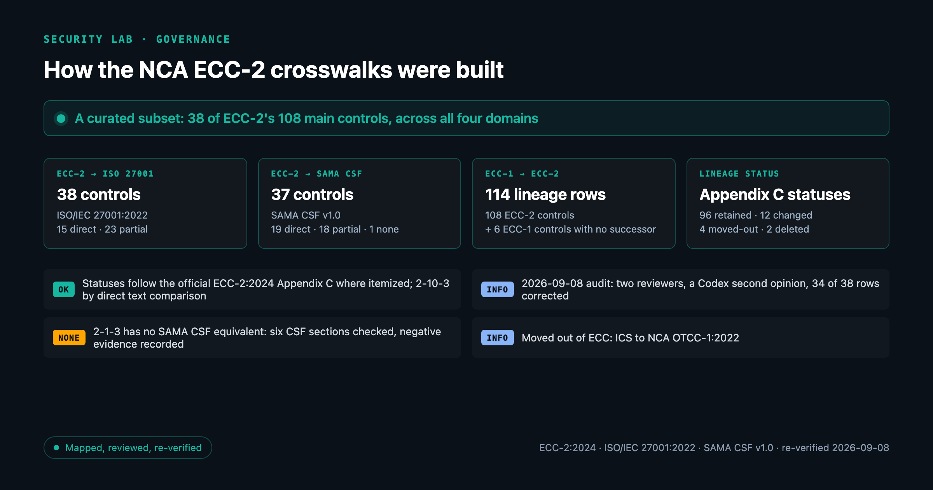
Task: Click the teal dot in the curated subset banner
Action: tap(61, 118)
